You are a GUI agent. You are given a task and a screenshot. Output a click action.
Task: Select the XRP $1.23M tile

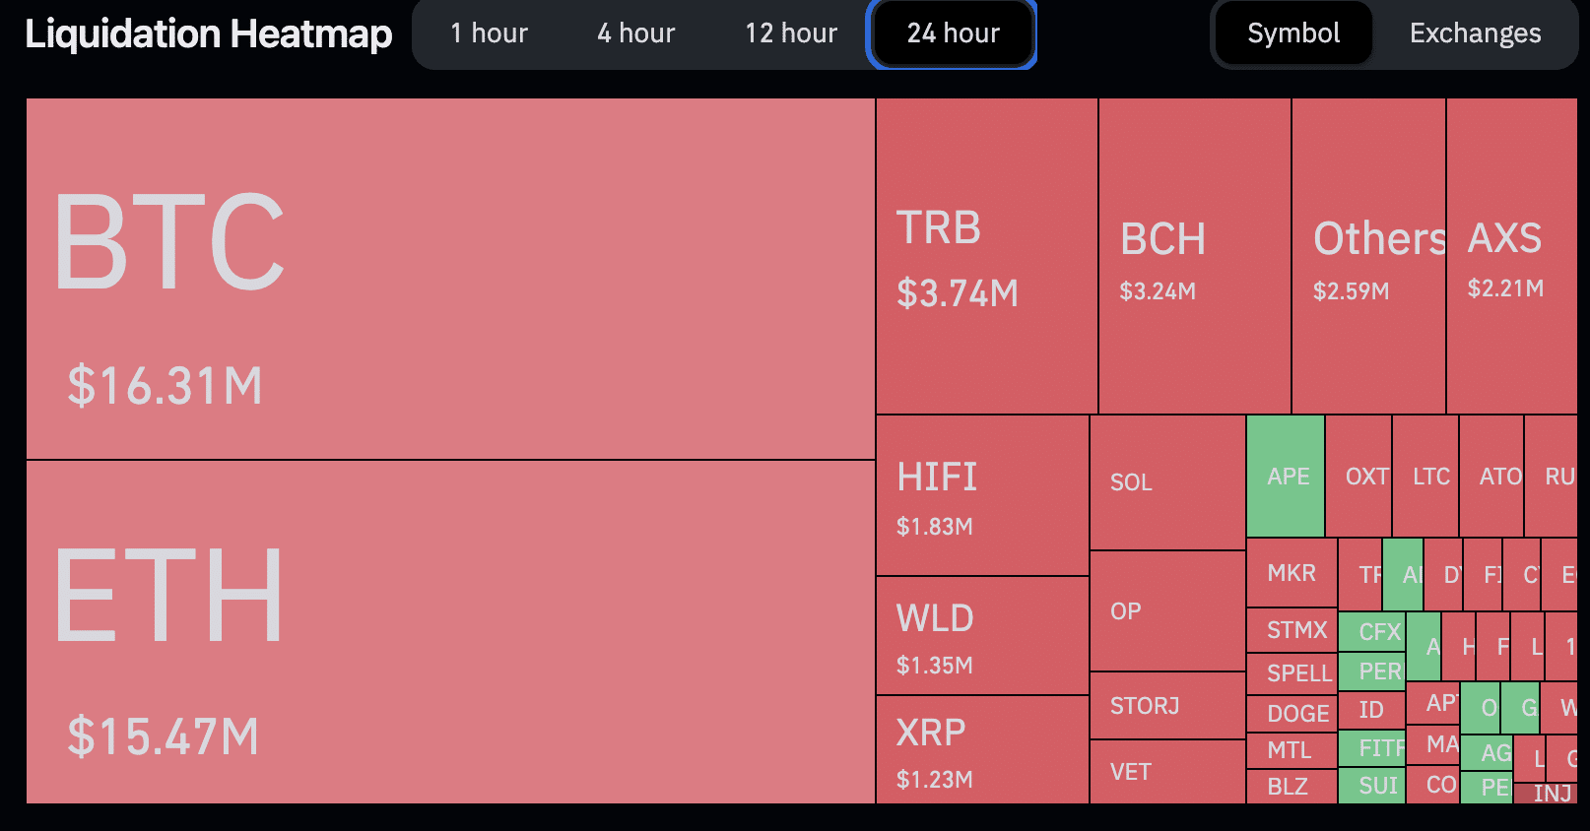pyautogui.click(x=982, y=750)
